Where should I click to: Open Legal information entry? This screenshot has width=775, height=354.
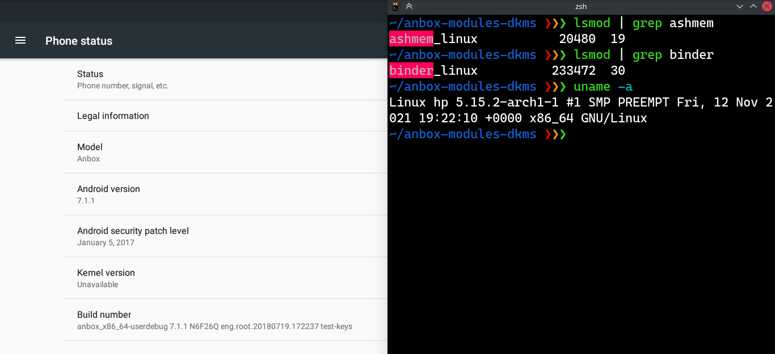pyautogui.click(x=225, y=116)
